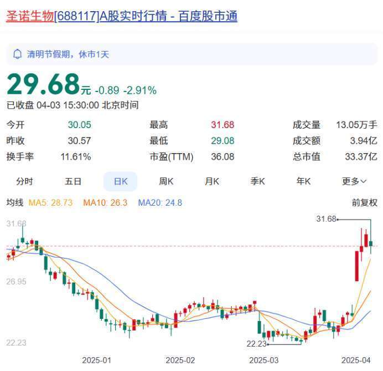The image size is (383, 371).
Task: Click the 22.23 low marker on chart
Action: coord(256,344)
